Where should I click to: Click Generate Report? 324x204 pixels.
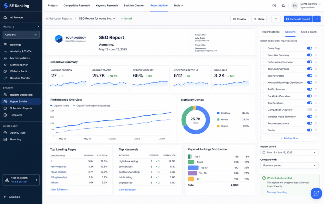point(298,19)
